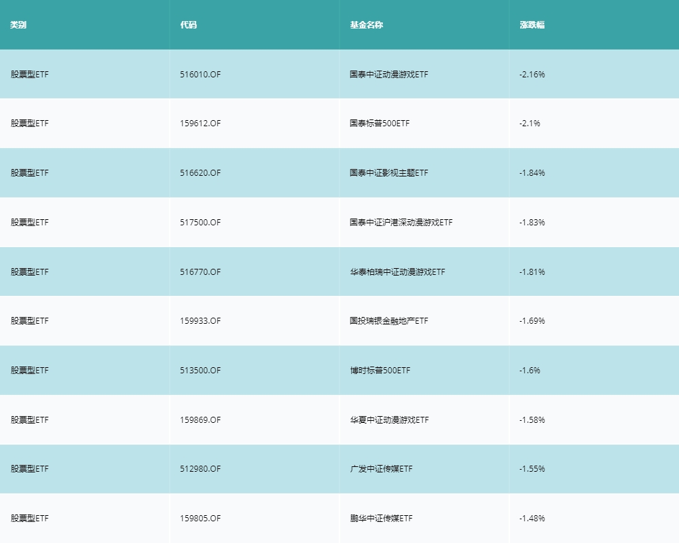Click fund name 国泰中证沪港深动漫游戏ETF

(401, 222)
